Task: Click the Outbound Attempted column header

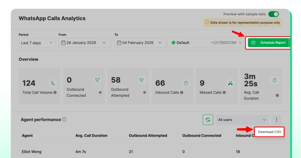Action: pyautogui.click(x=148, y=136)
